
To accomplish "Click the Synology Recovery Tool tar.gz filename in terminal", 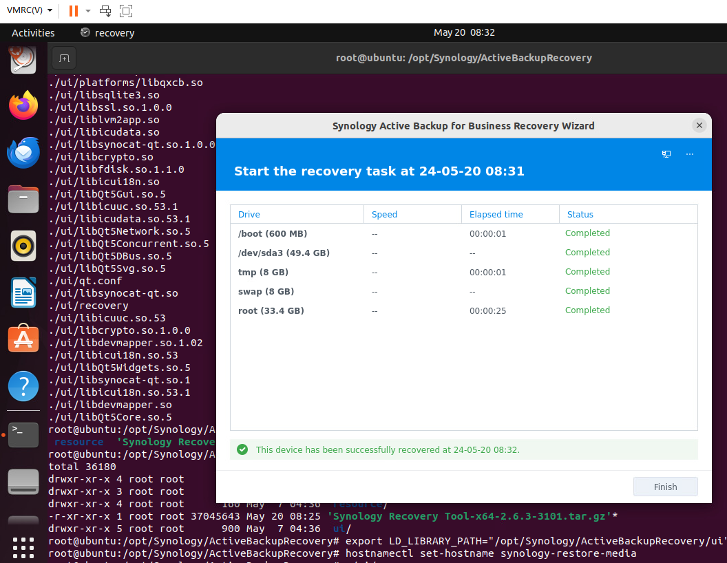I will [470, 516].
